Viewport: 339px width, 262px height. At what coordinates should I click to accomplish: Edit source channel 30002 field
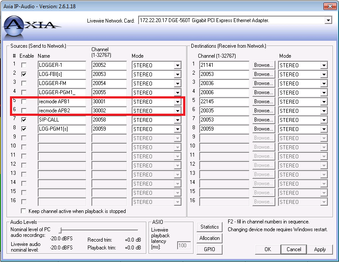109,111
